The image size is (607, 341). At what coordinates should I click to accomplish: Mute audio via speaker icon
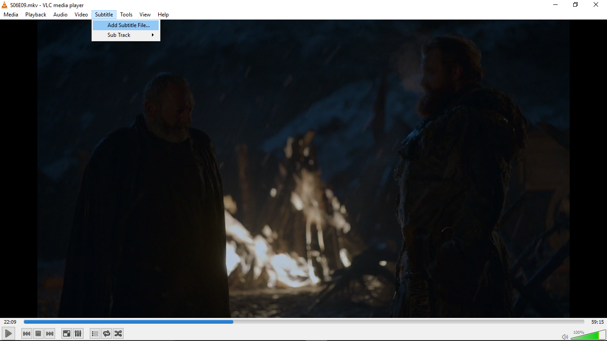coord(565,337)
